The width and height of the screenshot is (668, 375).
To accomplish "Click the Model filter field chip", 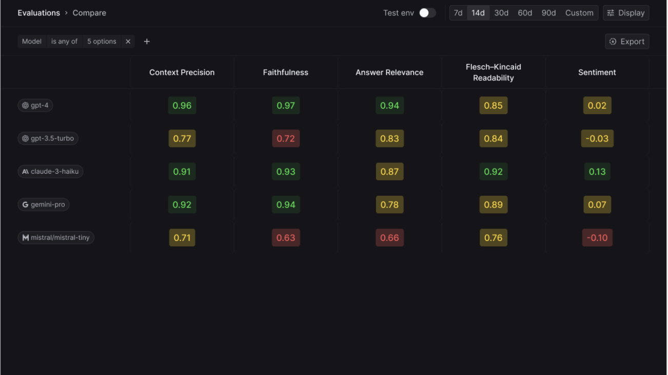I will click(32, 41).
